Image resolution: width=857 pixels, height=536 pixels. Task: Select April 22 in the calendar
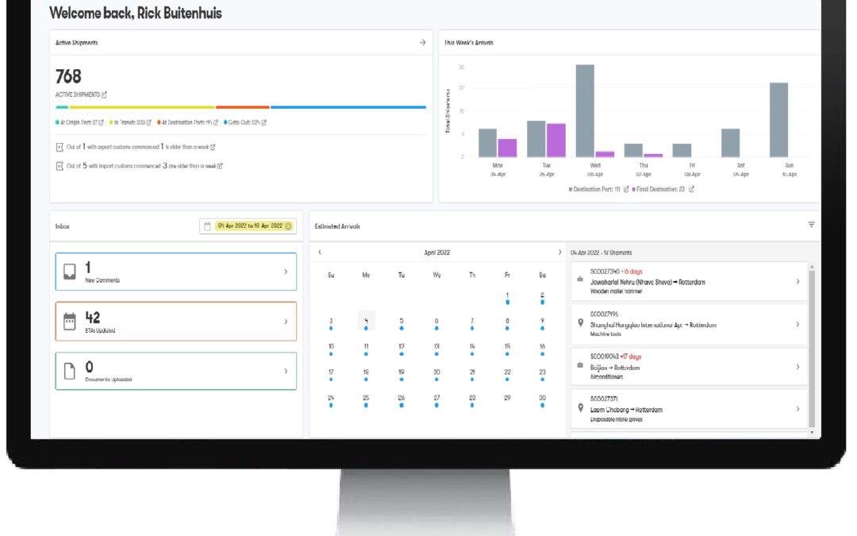(x=507, y=372)
